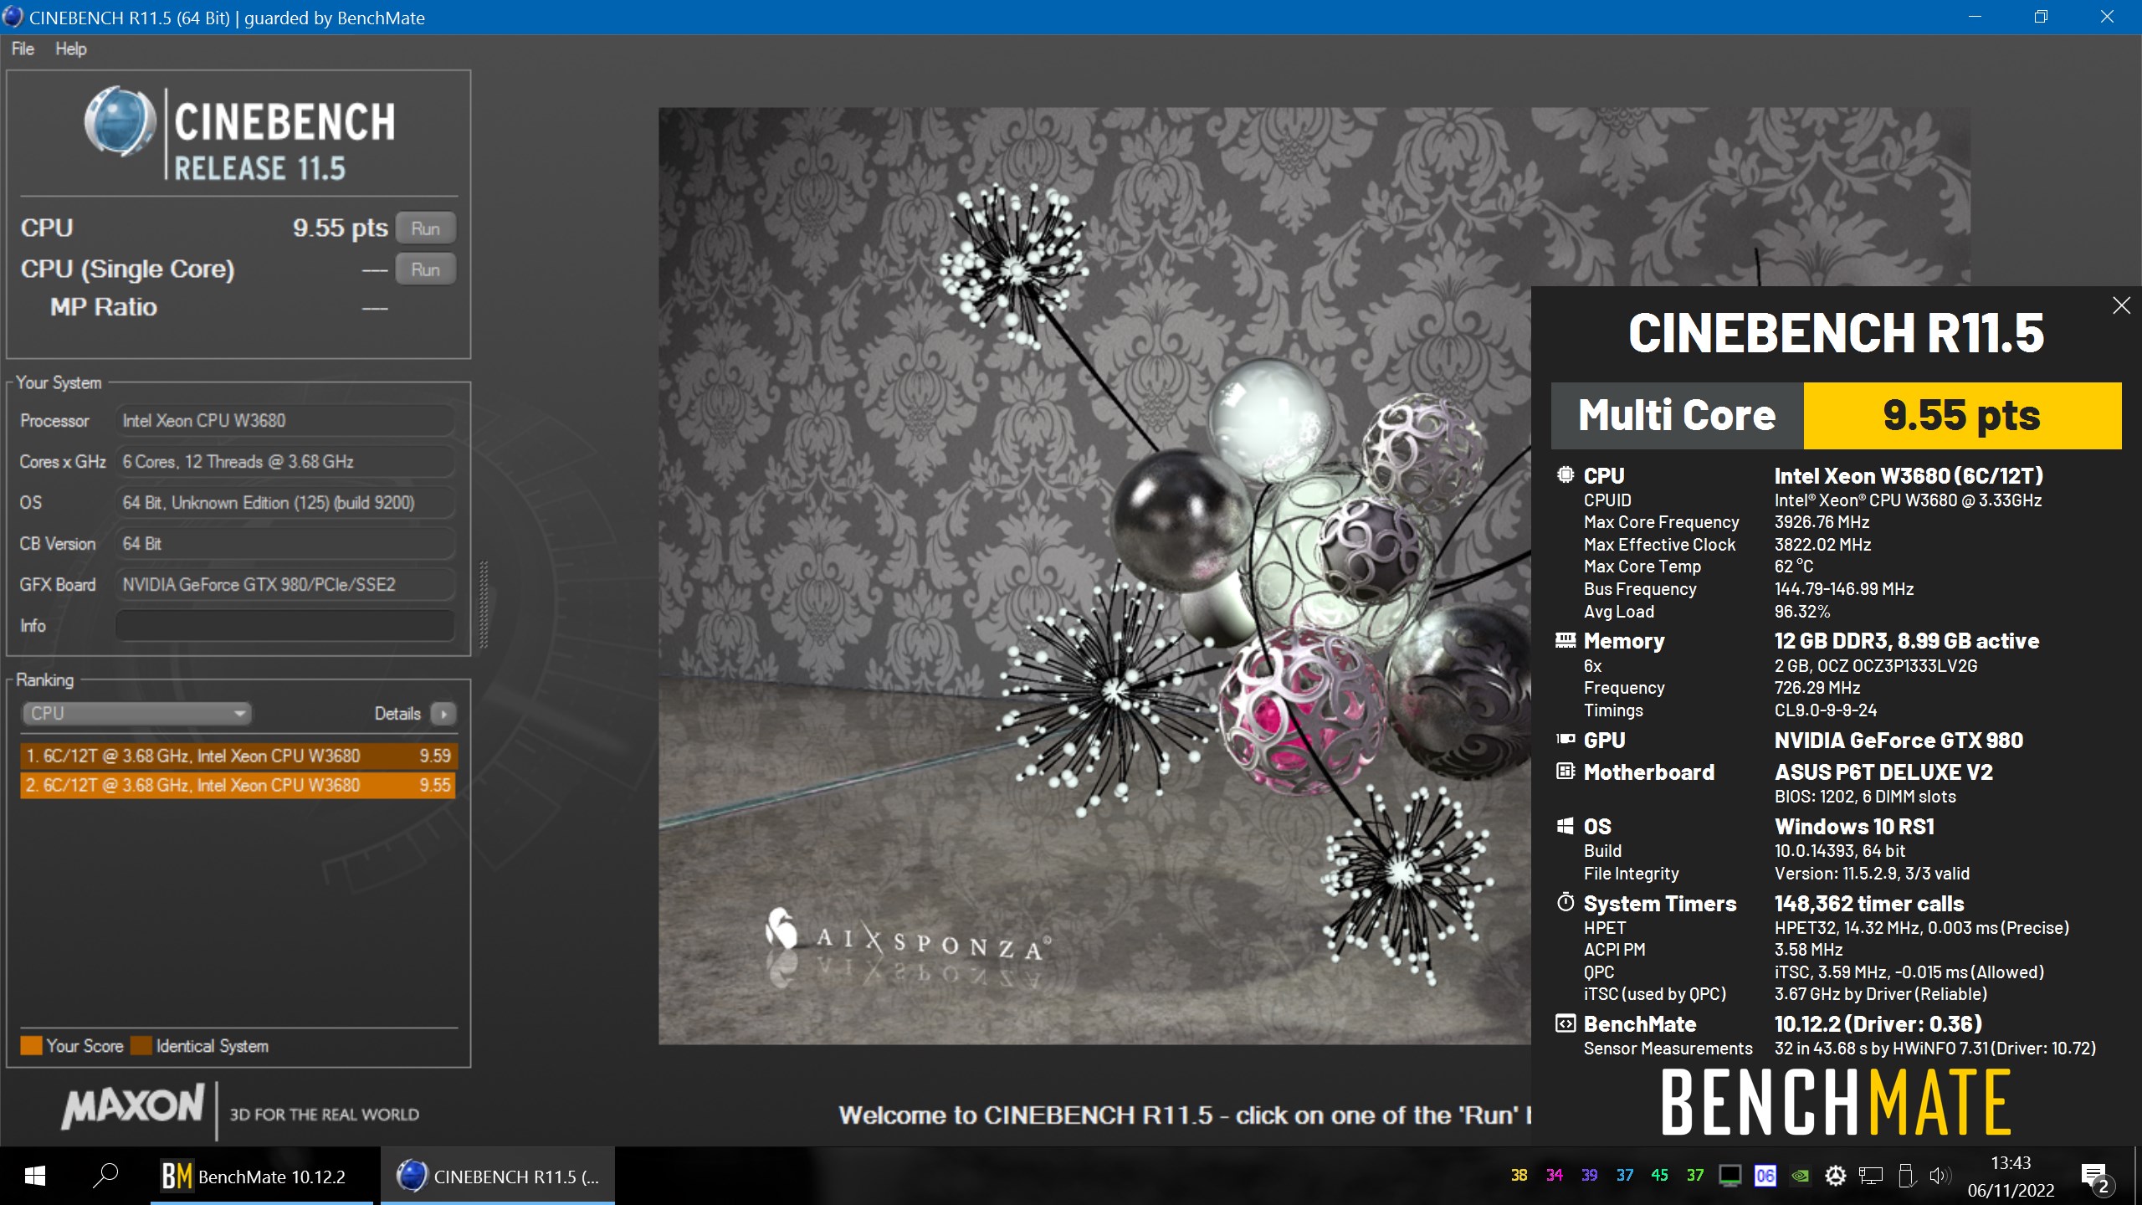Click the GFX Board GTX 980 field
This screenshot has width=2142, height=1205.
[285, 584]
